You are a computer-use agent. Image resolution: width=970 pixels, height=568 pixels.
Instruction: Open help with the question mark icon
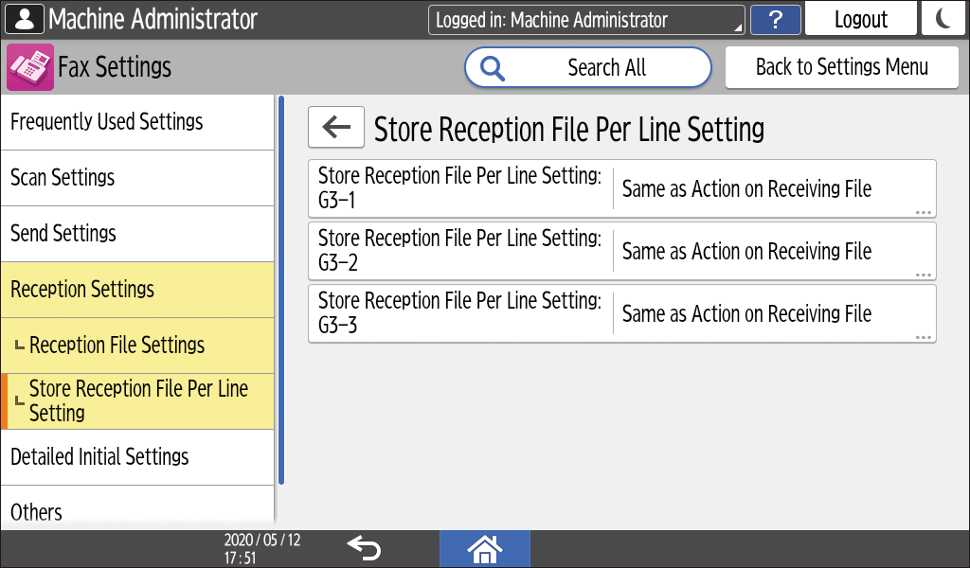(x=775, y=20)
